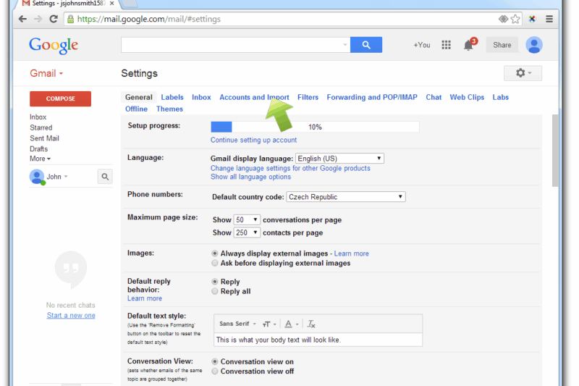The image size is (579, 386).
Task: Open the Chat settings tab
Action: 434,97
